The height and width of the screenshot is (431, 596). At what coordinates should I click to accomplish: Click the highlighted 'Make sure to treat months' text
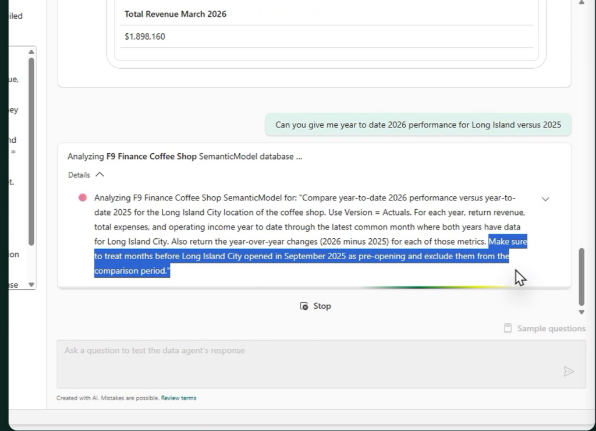[311, 256]
